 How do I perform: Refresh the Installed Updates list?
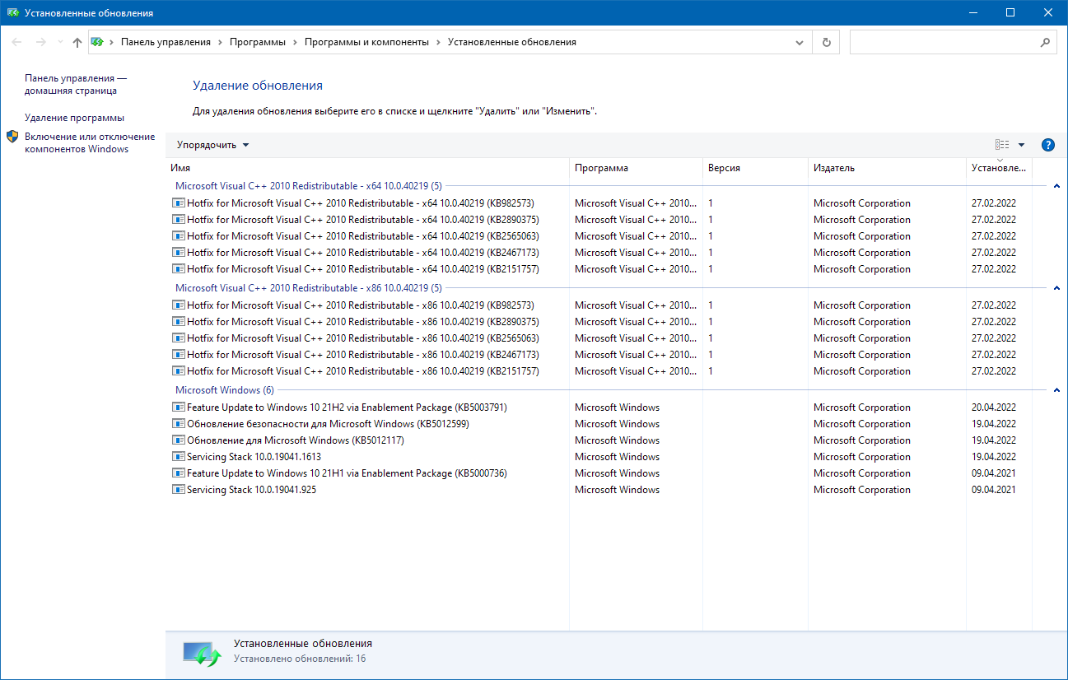pos(827,42)
